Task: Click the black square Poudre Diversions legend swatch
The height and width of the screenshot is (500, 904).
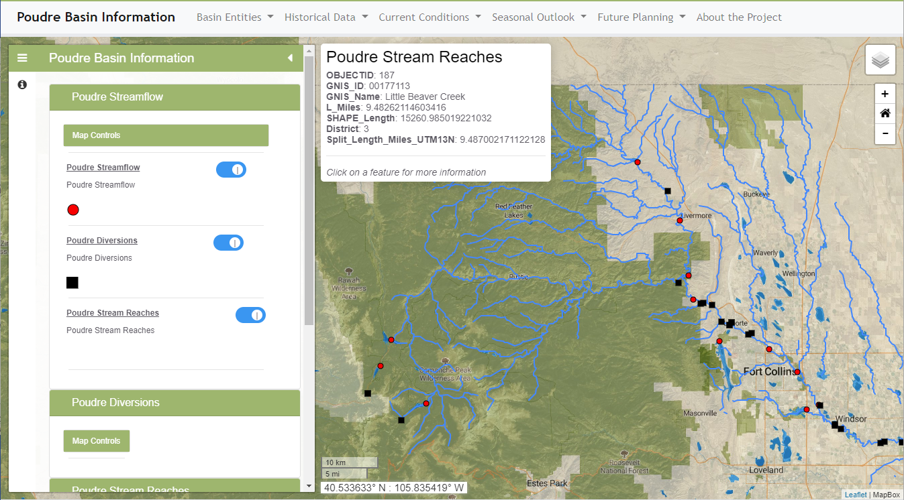Action: point(72,283)
